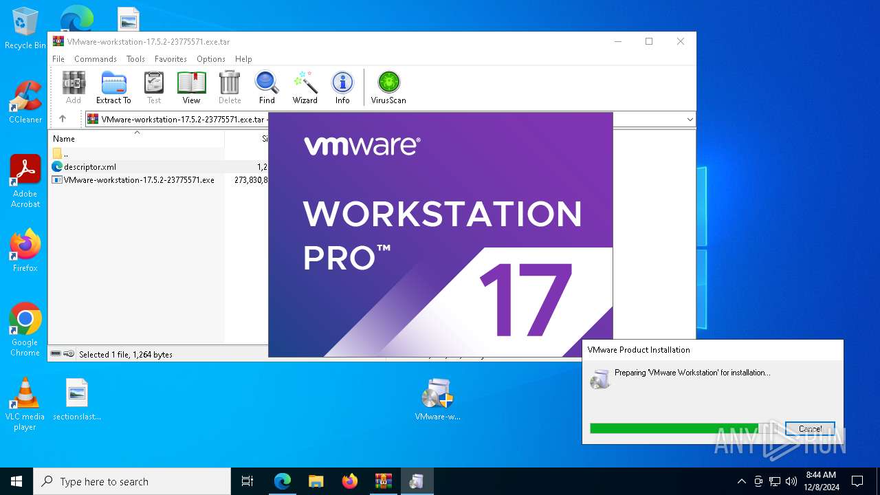Open the Commands menu
Screen dimensions: 880x495
tap(96, 59)
